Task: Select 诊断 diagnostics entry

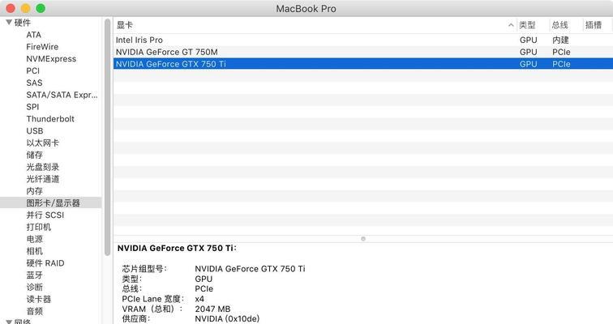Action: (34, 288)
